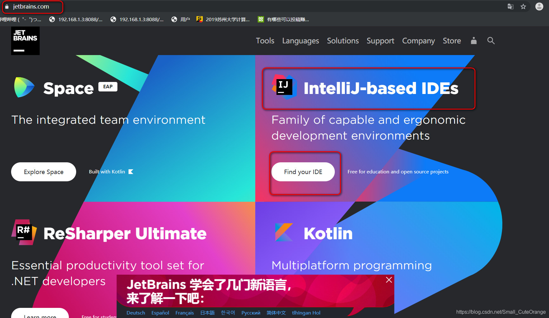Select 한국어 language link
The width and height of the screenshot is (549, 318).
coord(228,313)
